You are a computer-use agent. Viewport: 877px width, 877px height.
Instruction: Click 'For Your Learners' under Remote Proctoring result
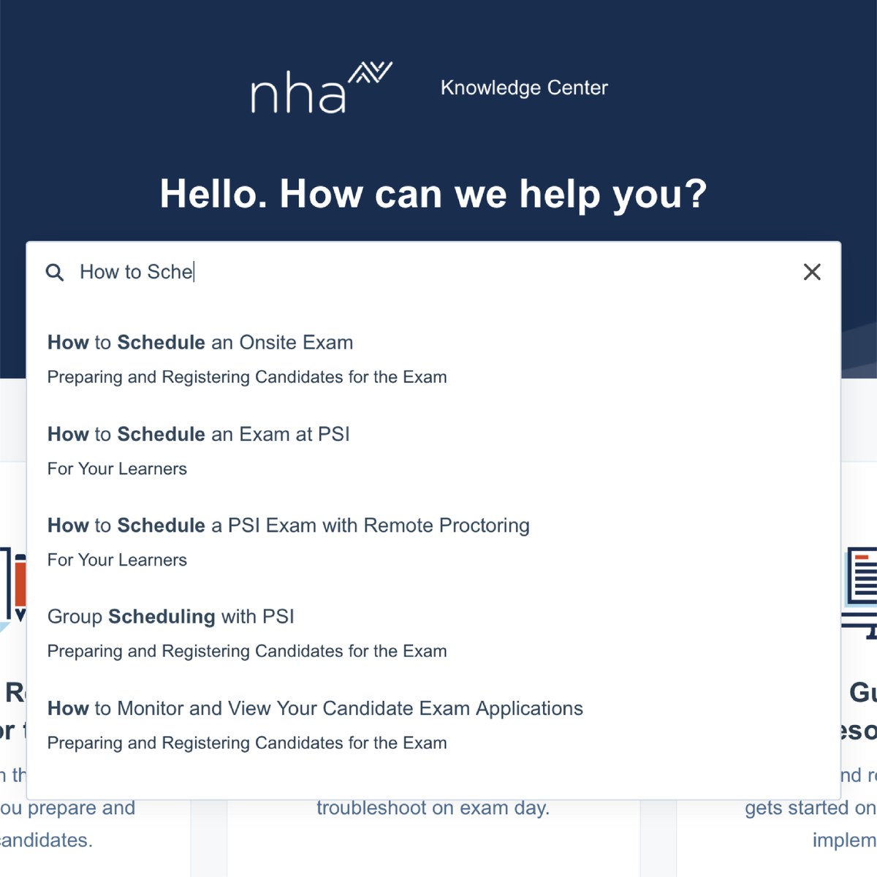pos(117,560)
